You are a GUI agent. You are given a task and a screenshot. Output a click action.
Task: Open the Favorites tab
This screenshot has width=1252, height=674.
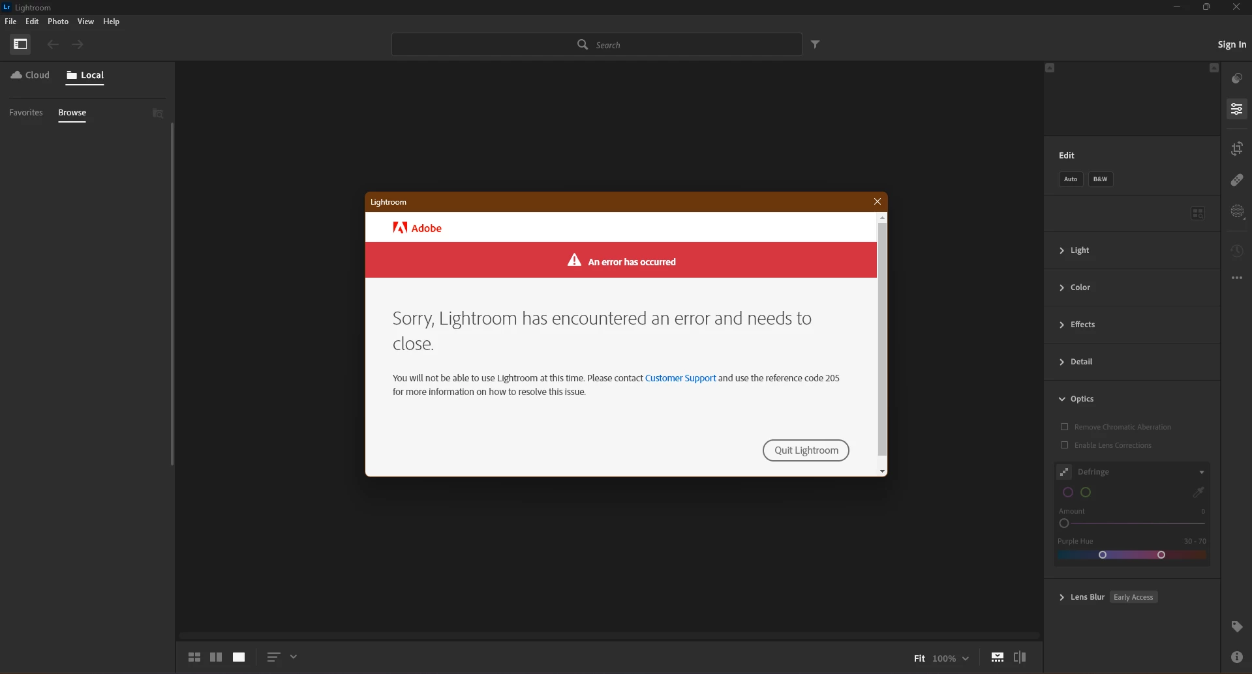point(26,113)
